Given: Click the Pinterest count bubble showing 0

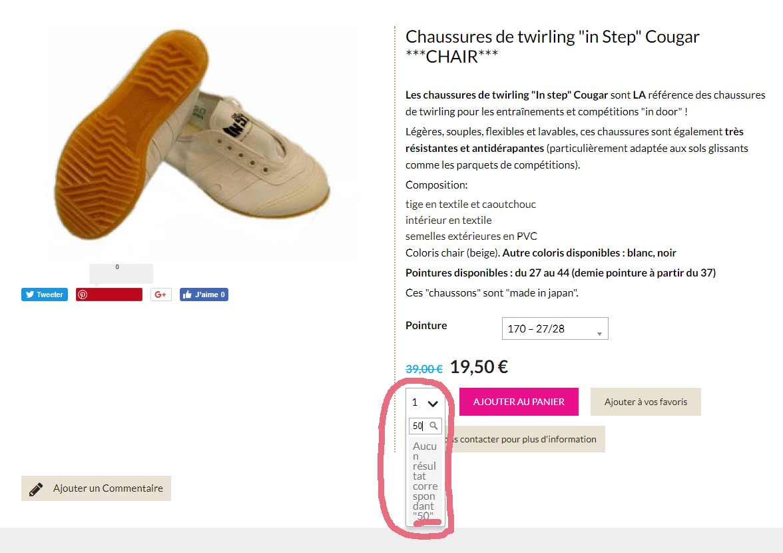Looking at the screenshot, I should tap(121, 273).
